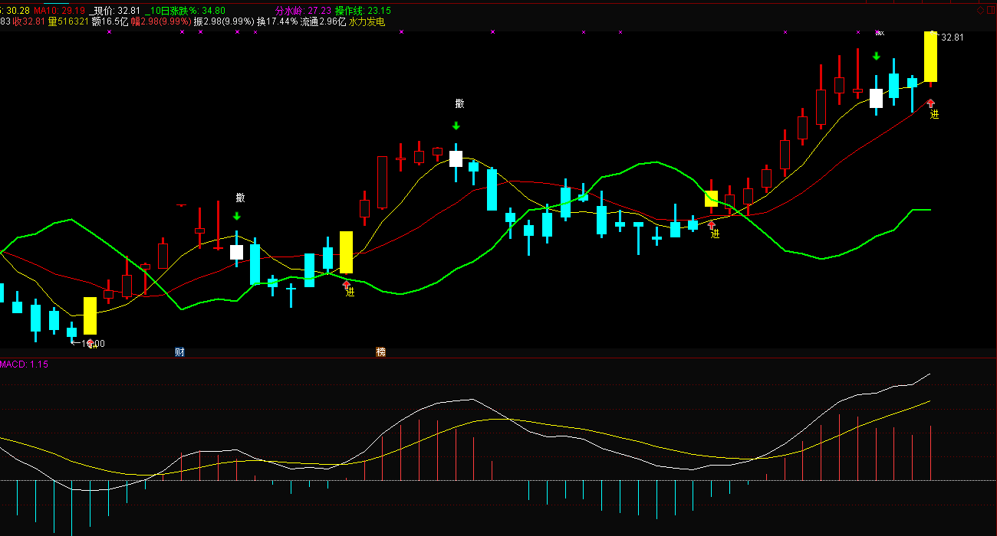Screen dimensions: 997x536
Task: Click the 换17.44% turnover rate
Action: (277, 22)
